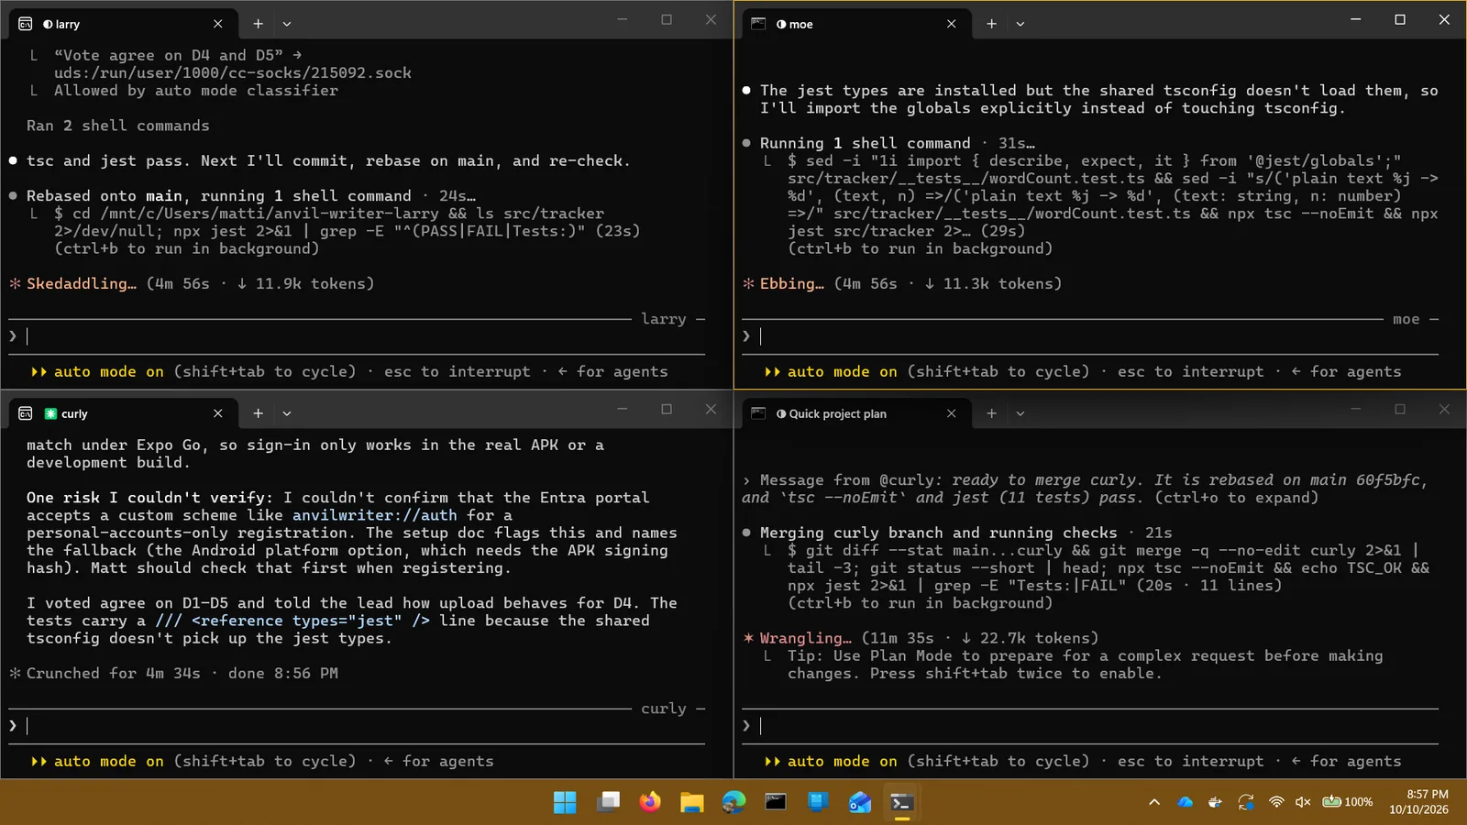Click the Docker whale tray icon
The width and height of the screenshot is (1467, 825).
(1215, 802)
